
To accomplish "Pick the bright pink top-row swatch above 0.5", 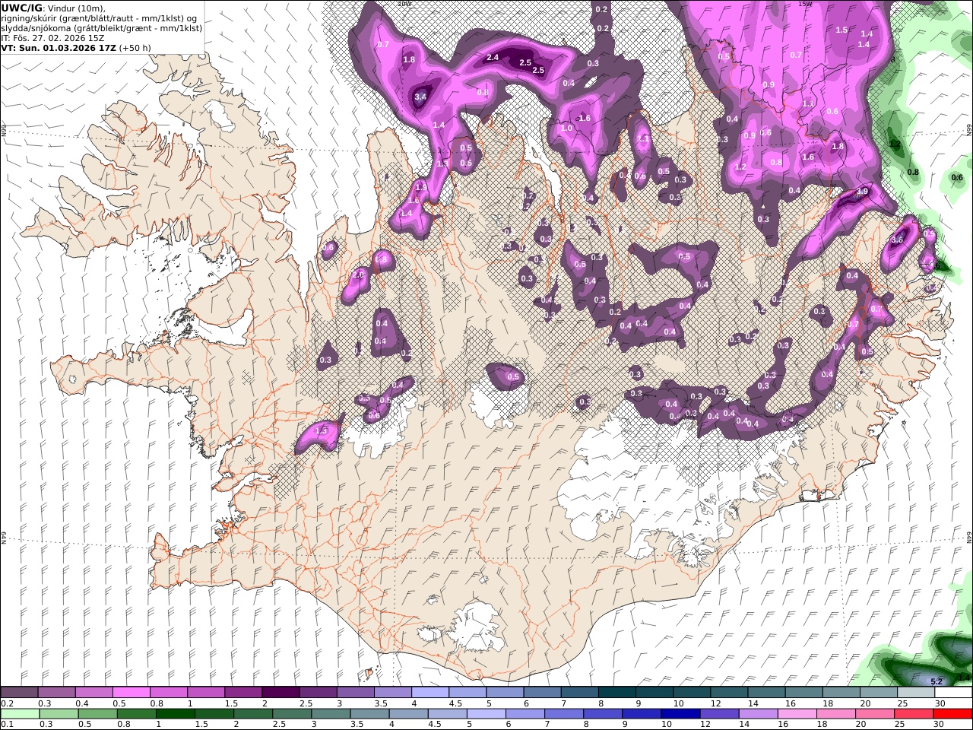I will tap(131, 693).
